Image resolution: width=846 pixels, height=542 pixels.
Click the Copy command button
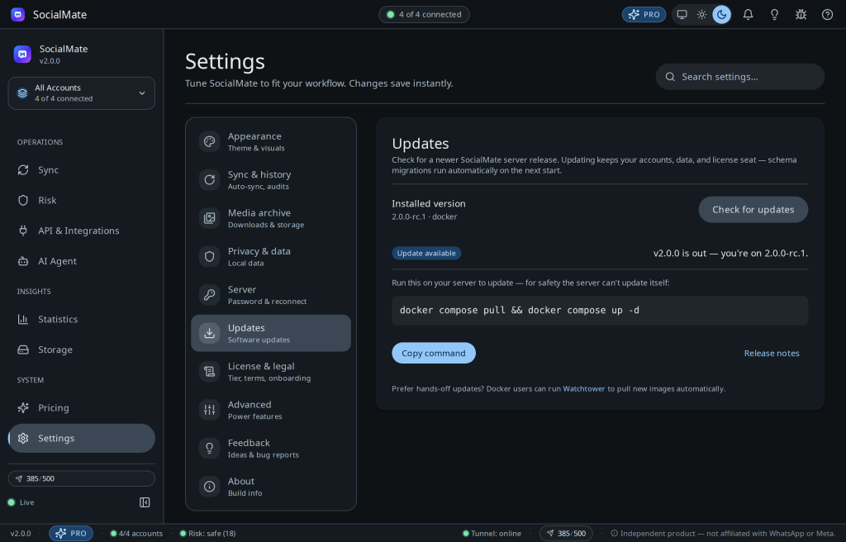[x=433, y=353]
